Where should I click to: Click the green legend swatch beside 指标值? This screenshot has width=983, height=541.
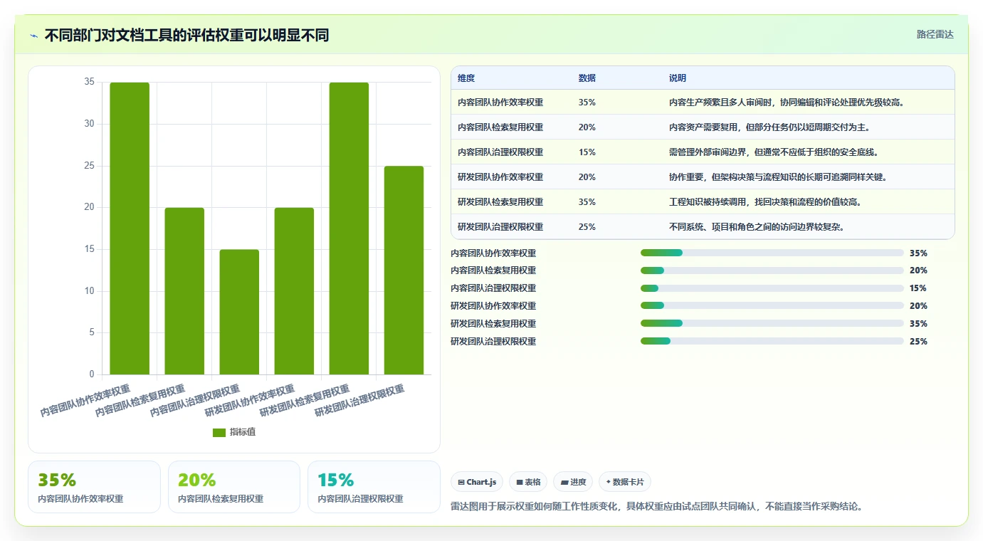(x=219, y=433)
